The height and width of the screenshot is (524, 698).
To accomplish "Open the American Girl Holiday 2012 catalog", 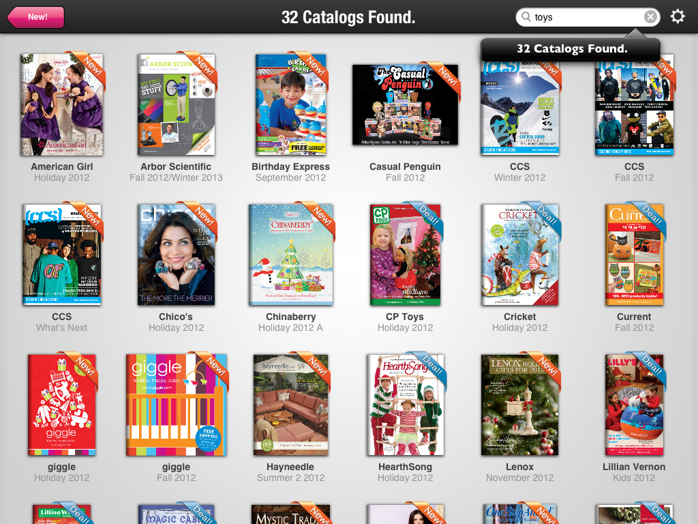I will coord(61,104).
